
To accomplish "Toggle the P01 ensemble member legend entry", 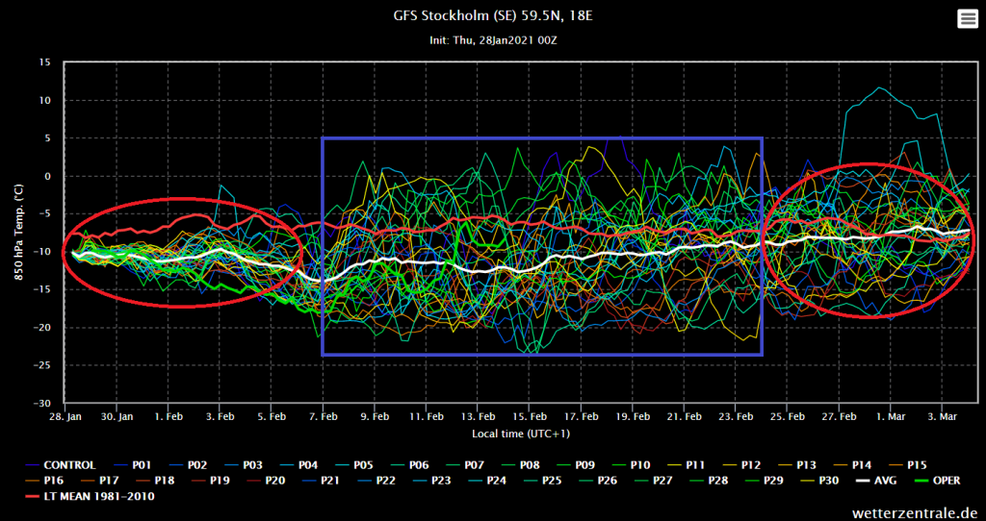I will (x=133, y=465).
